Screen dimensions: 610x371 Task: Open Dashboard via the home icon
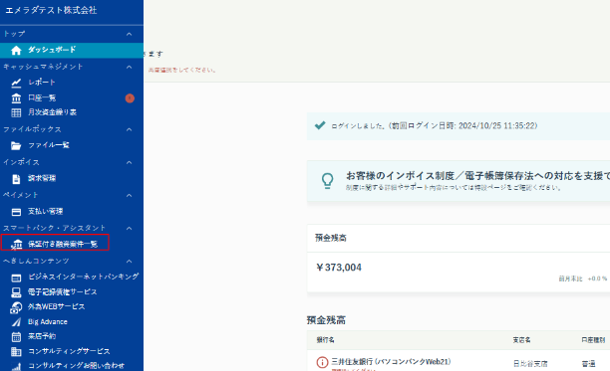16,51
